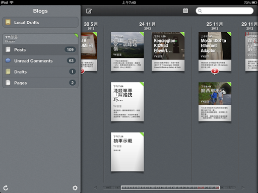Select month 12 on timeline
258x193 pixels.
click(x=230, y=187)
